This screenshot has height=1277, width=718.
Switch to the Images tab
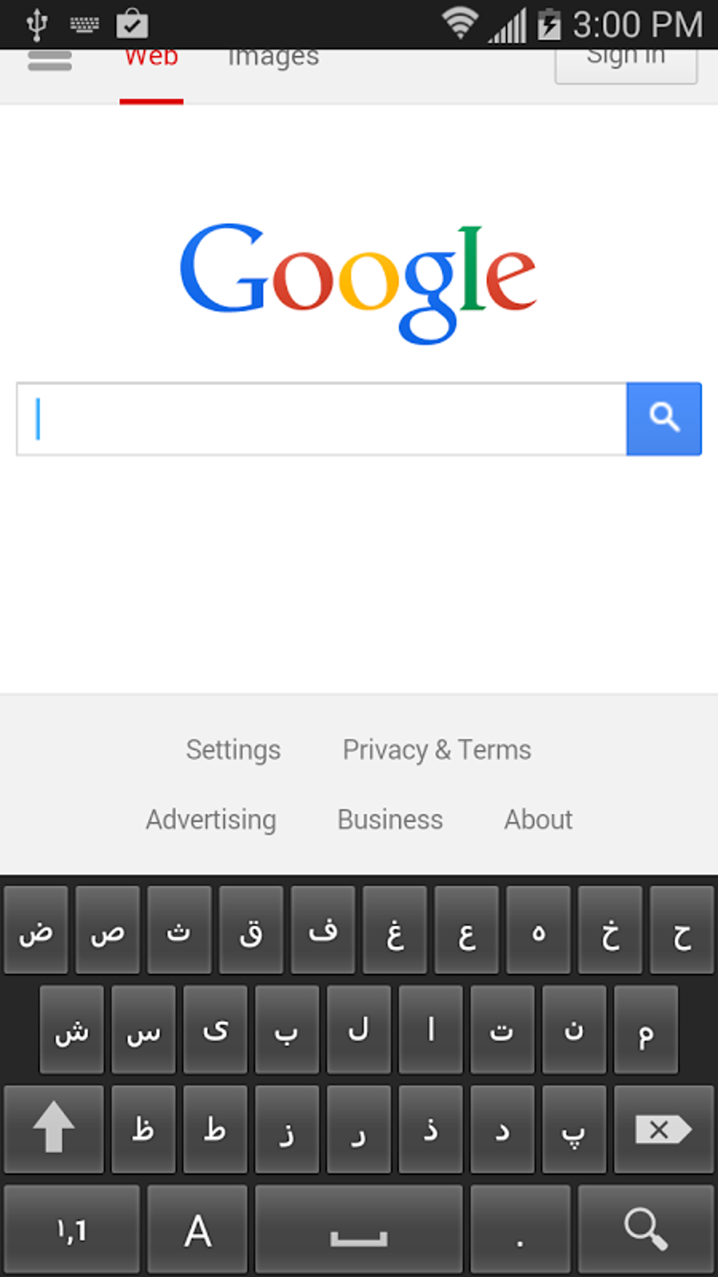coord(273,58)
